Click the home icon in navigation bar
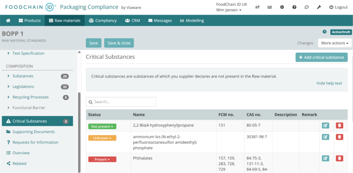 tap(8, 20)
